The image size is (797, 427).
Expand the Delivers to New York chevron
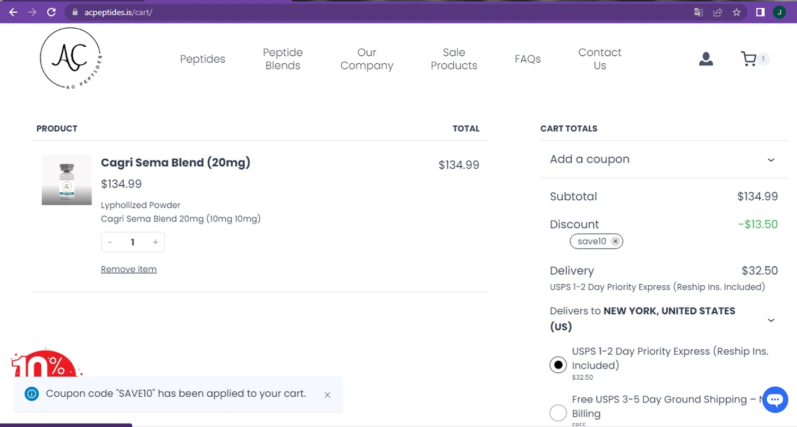pyautogui.click(x=771, y=320)
